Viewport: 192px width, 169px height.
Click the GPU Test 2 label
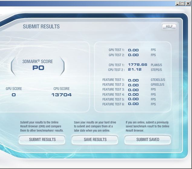[117, 55]
